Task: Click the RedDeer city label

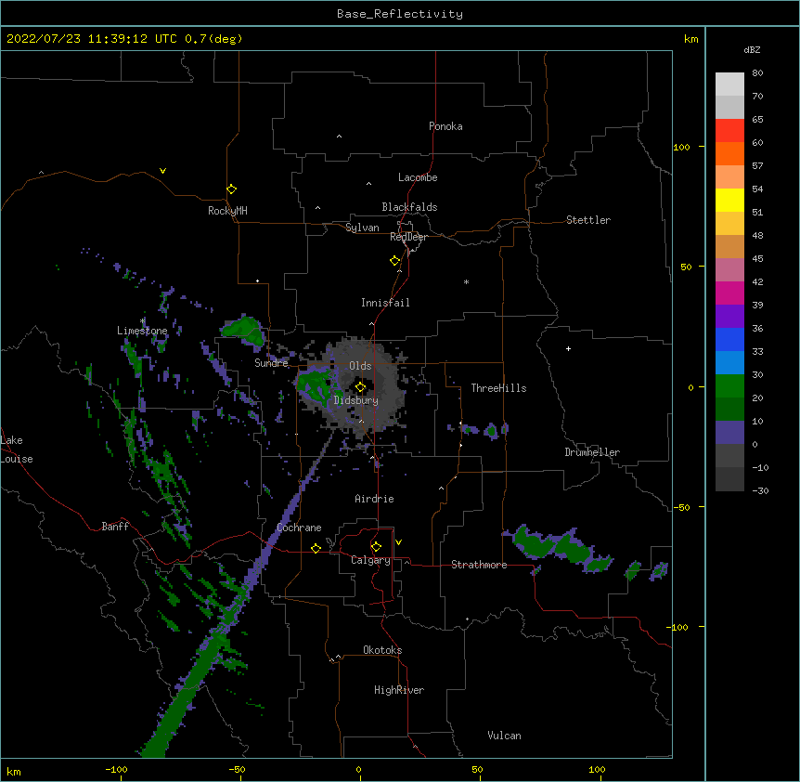Action: click(408, 237)
